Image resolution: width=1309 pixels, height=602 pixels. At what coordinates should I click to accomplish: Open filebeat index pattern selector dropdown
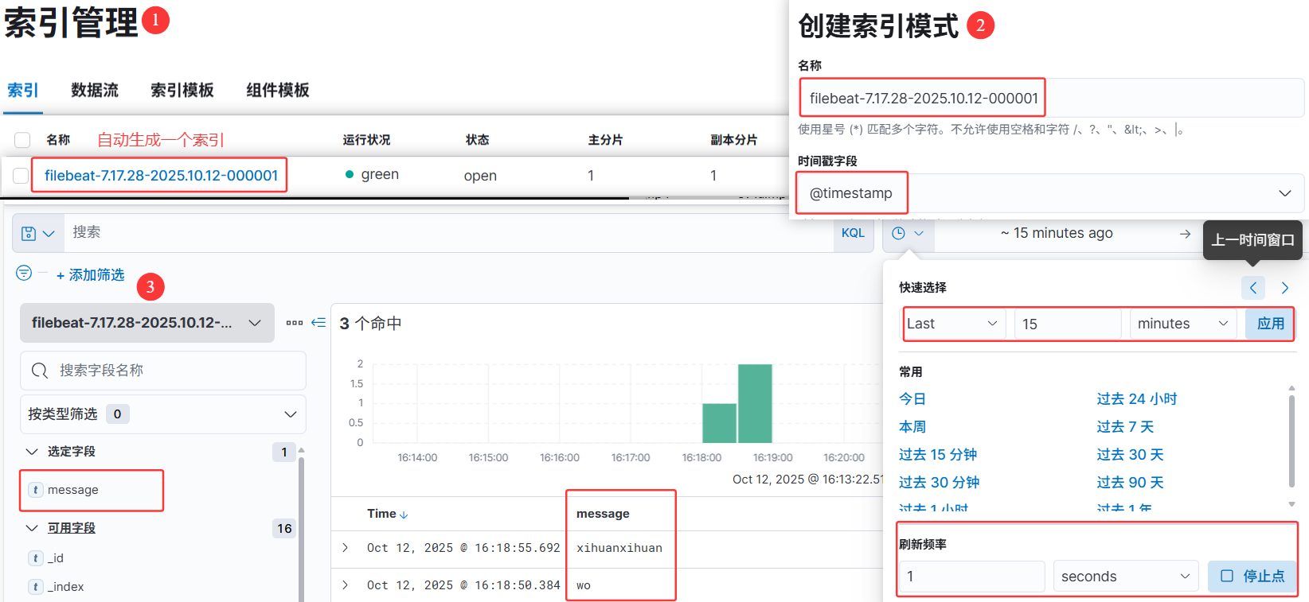pos(147,323)
